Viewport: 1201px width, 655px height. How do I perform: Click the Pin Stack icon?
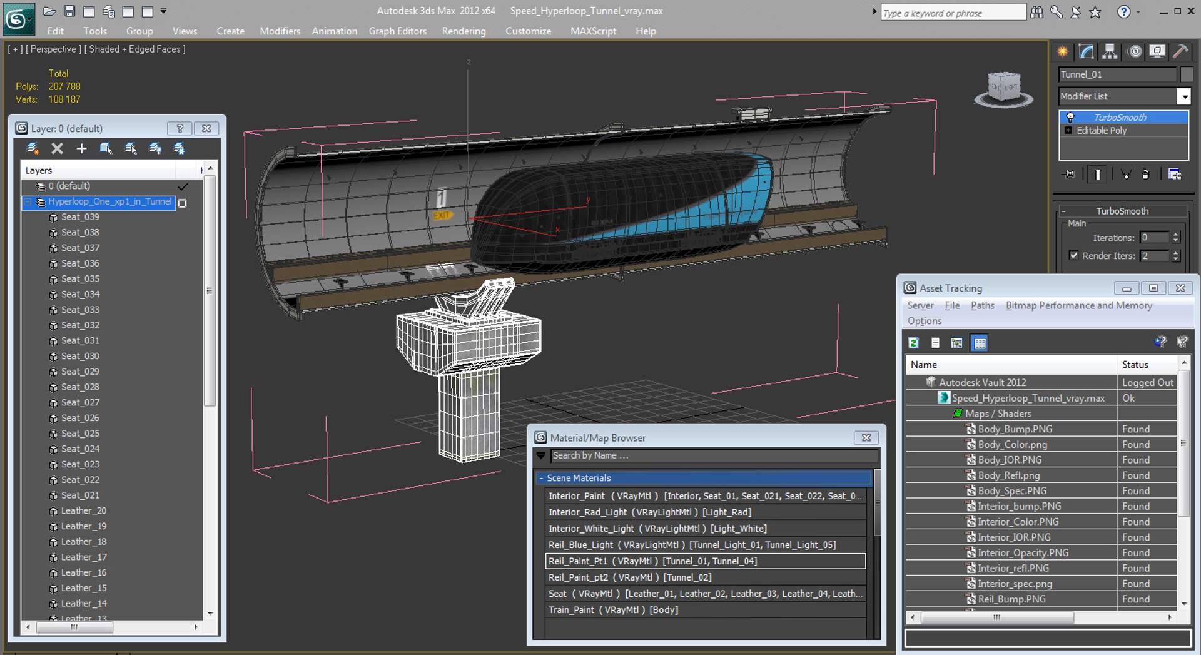[1069, 175]
